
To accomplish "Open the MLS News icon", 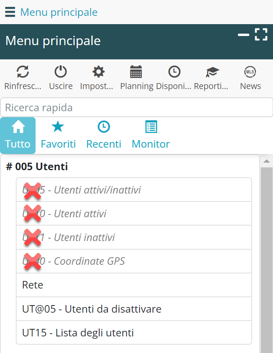I will coord(250,72).
